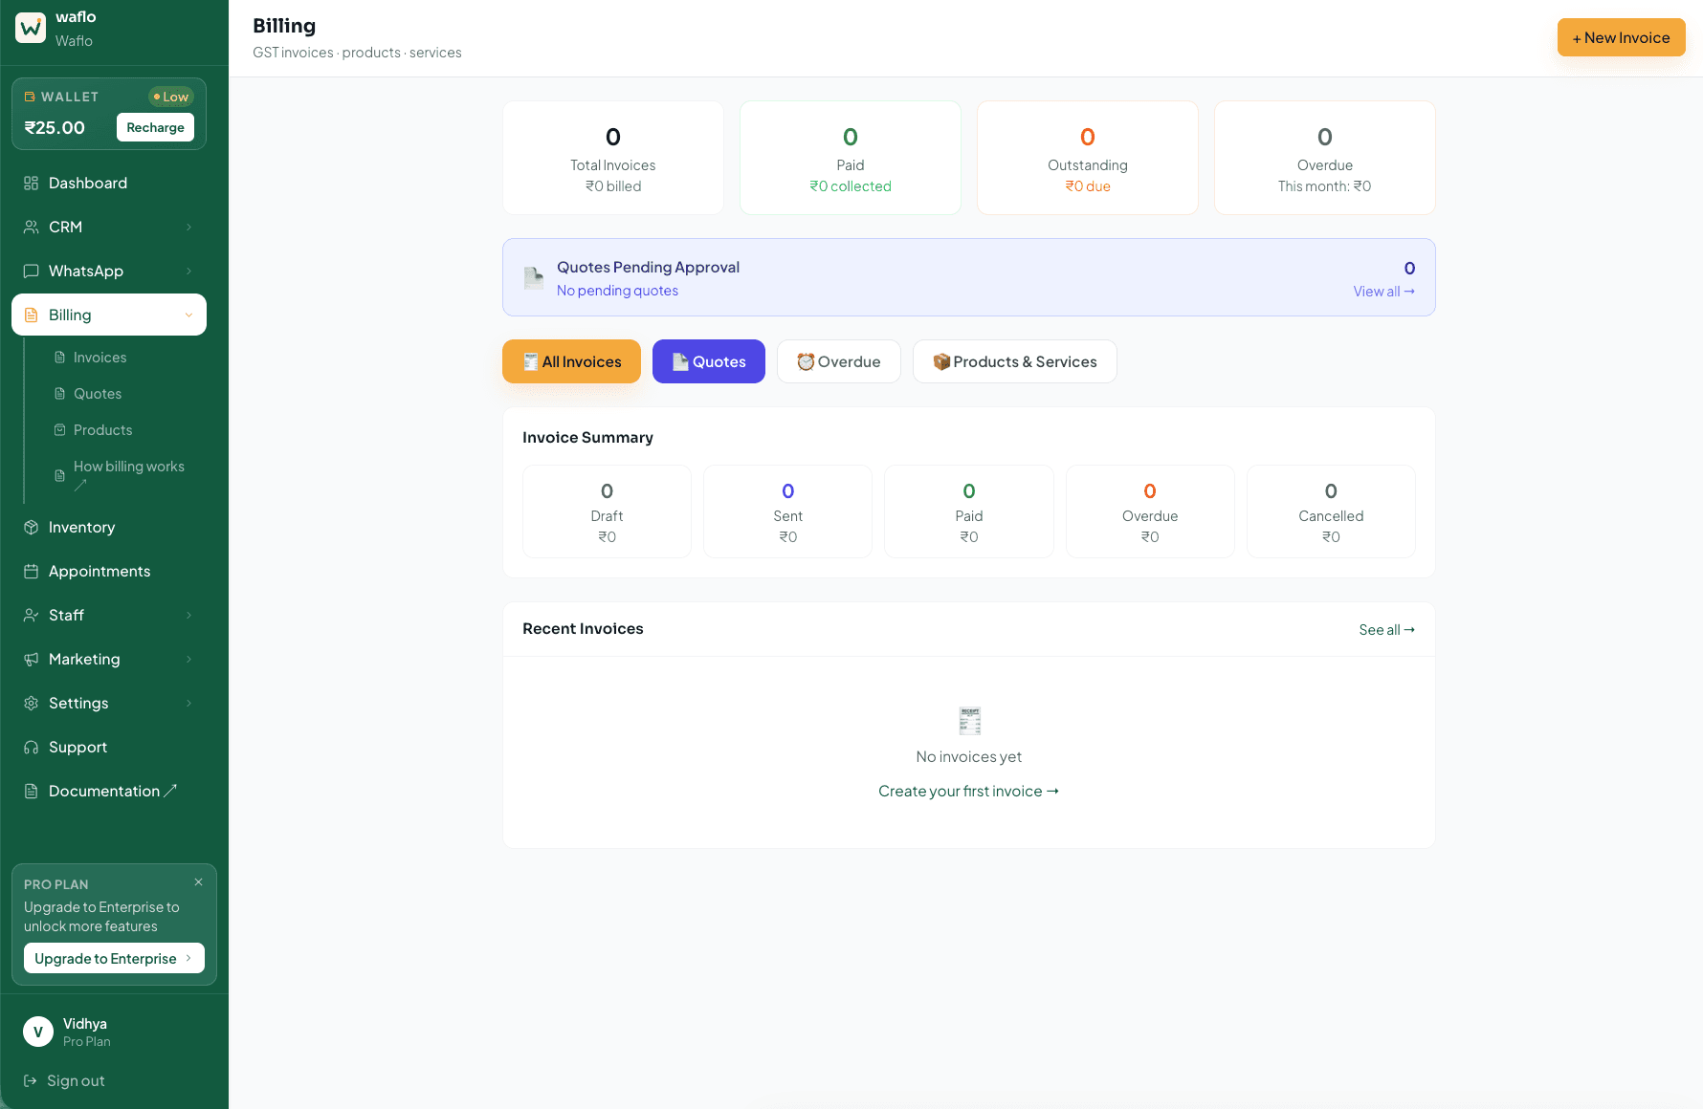Image resolution: width=1703 pixels, height=1109 pixels.
Task: Click the Staff person icon
Action: [31, 615]
